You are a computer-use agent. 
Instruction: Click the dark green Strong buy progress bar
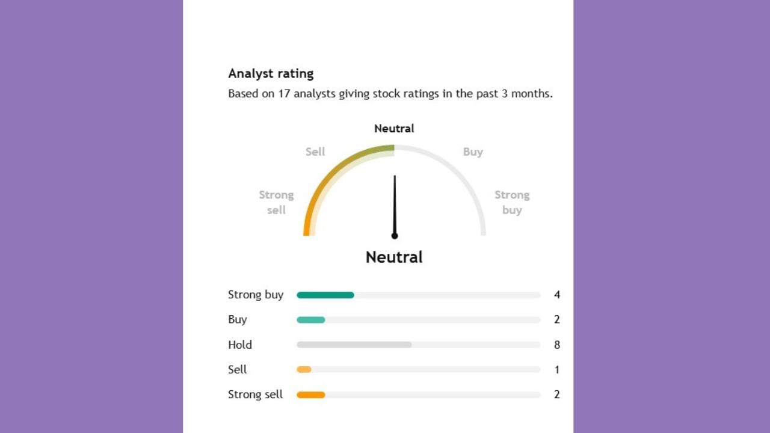[325, 295]
